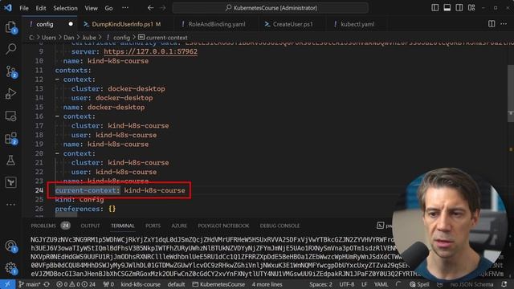Switch to CreateUser.ps1 tab
The image size is (514, 289).
tap(292, 24)
